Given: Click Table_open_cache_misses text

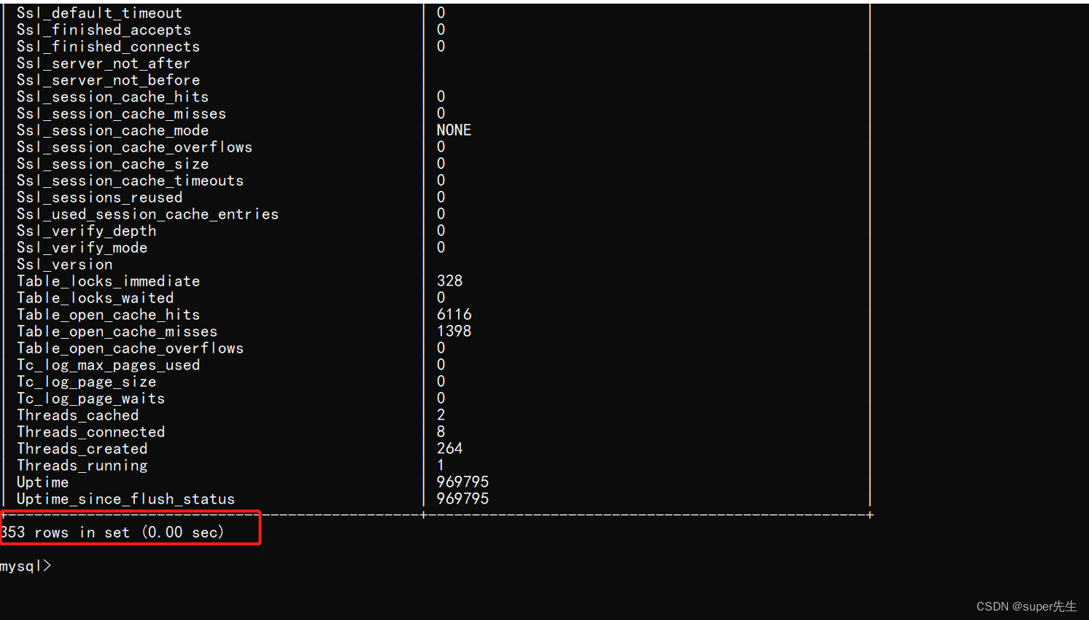Looking at the screenshot, I should (x=117, y=331).
